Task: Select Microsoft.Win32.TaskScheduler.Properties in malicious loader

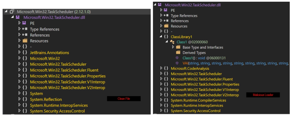Action: (x=205, y=84)
